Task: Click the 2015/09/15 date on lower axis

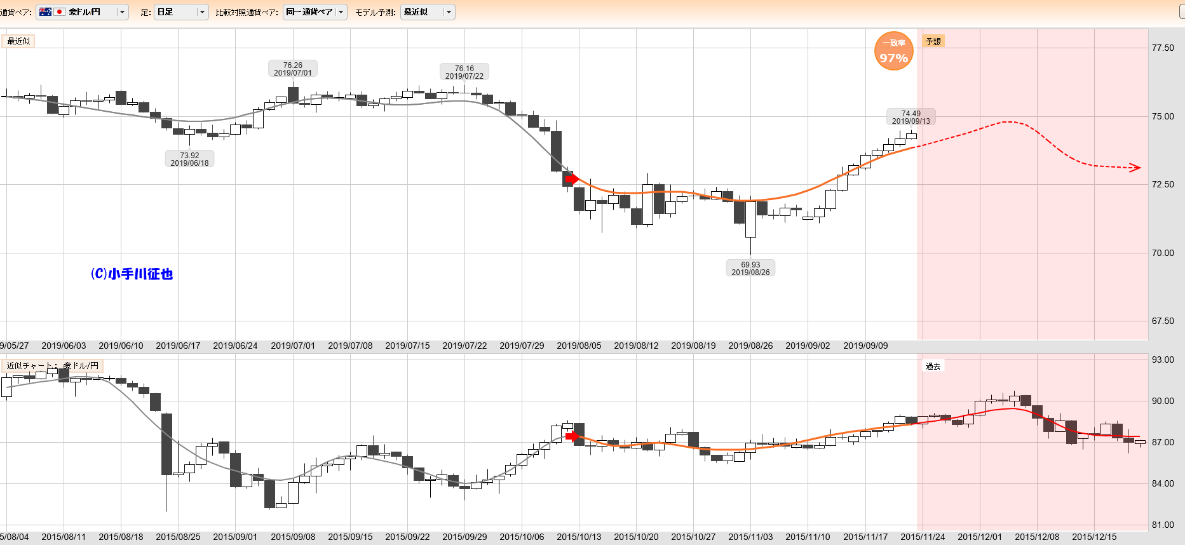Action: (350, 537)
